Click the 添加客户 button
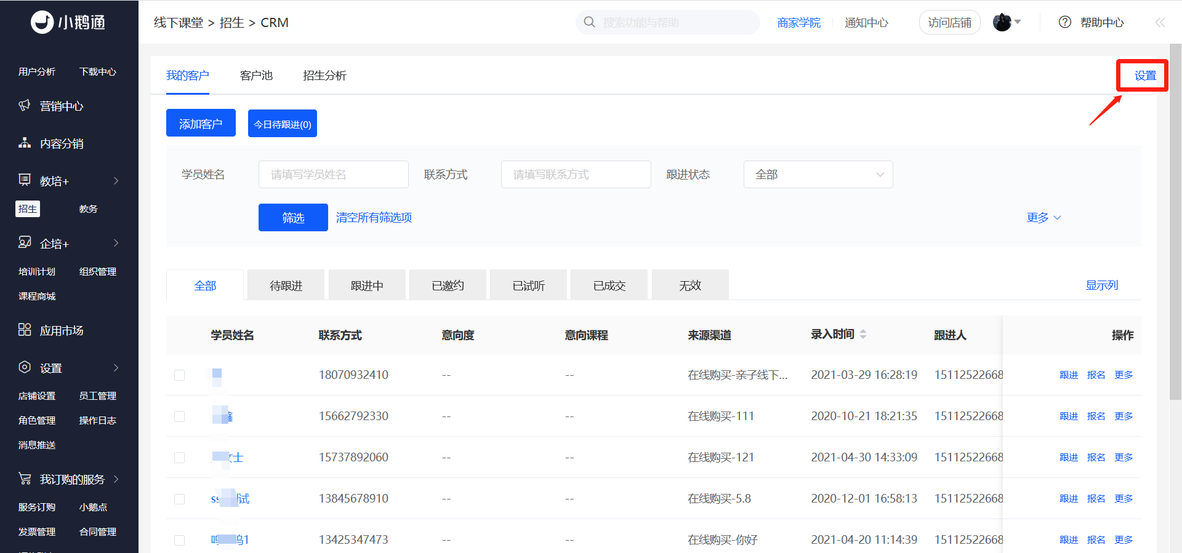This screenshot has height=553, width=1182. 201,123
